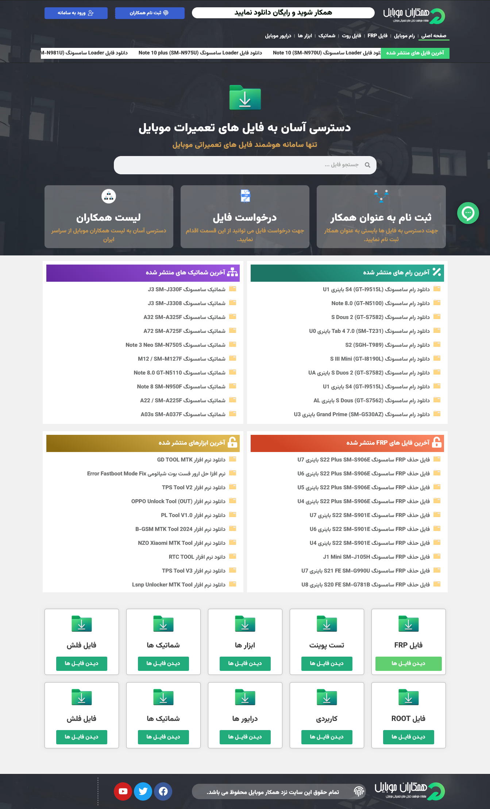Open Lsnp Unlocker MTK Tool link

click(x=179, y=585)
